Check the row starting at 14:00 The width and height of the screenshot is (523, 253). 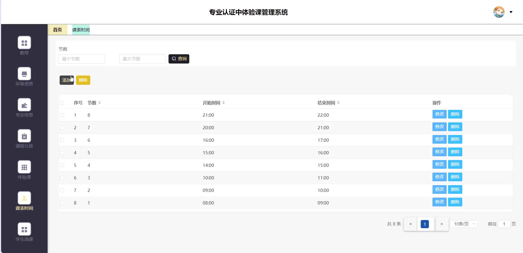(62, 165)
